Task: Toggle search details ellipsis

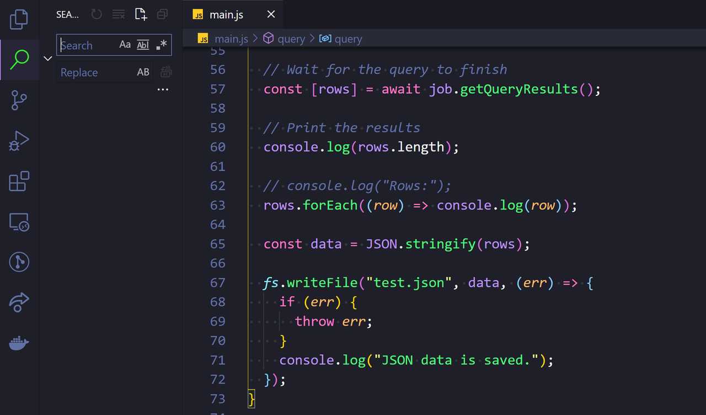Action: 163,89
